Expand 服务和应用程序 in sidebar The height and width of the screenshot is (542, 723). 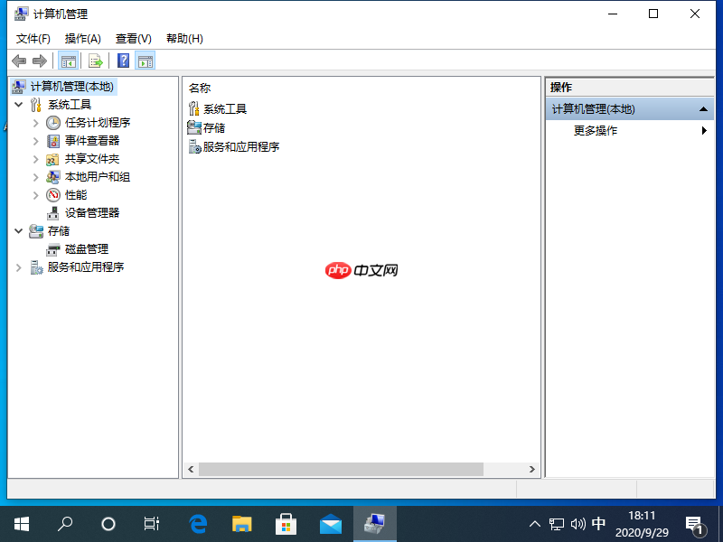pyautogui.click(x=19, y=266)
